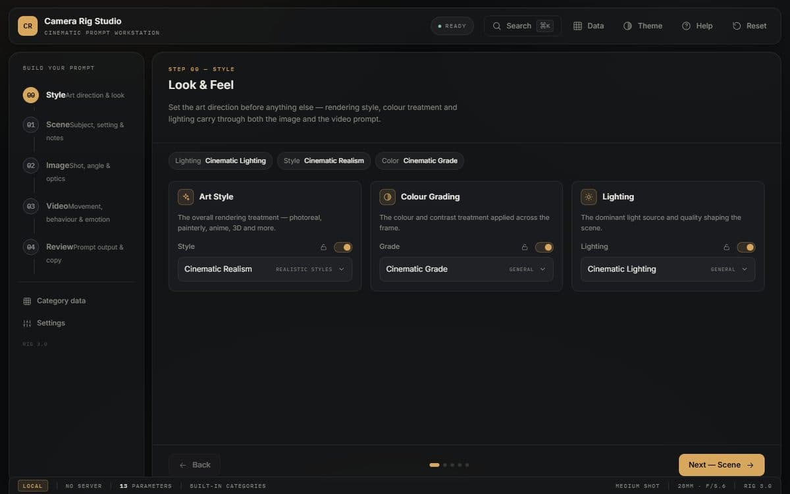Image resolution: width=790 pixels, height=494 pixels.
Task: Open the Cinematic Realism style dropdown
Action: coord(265,269)
